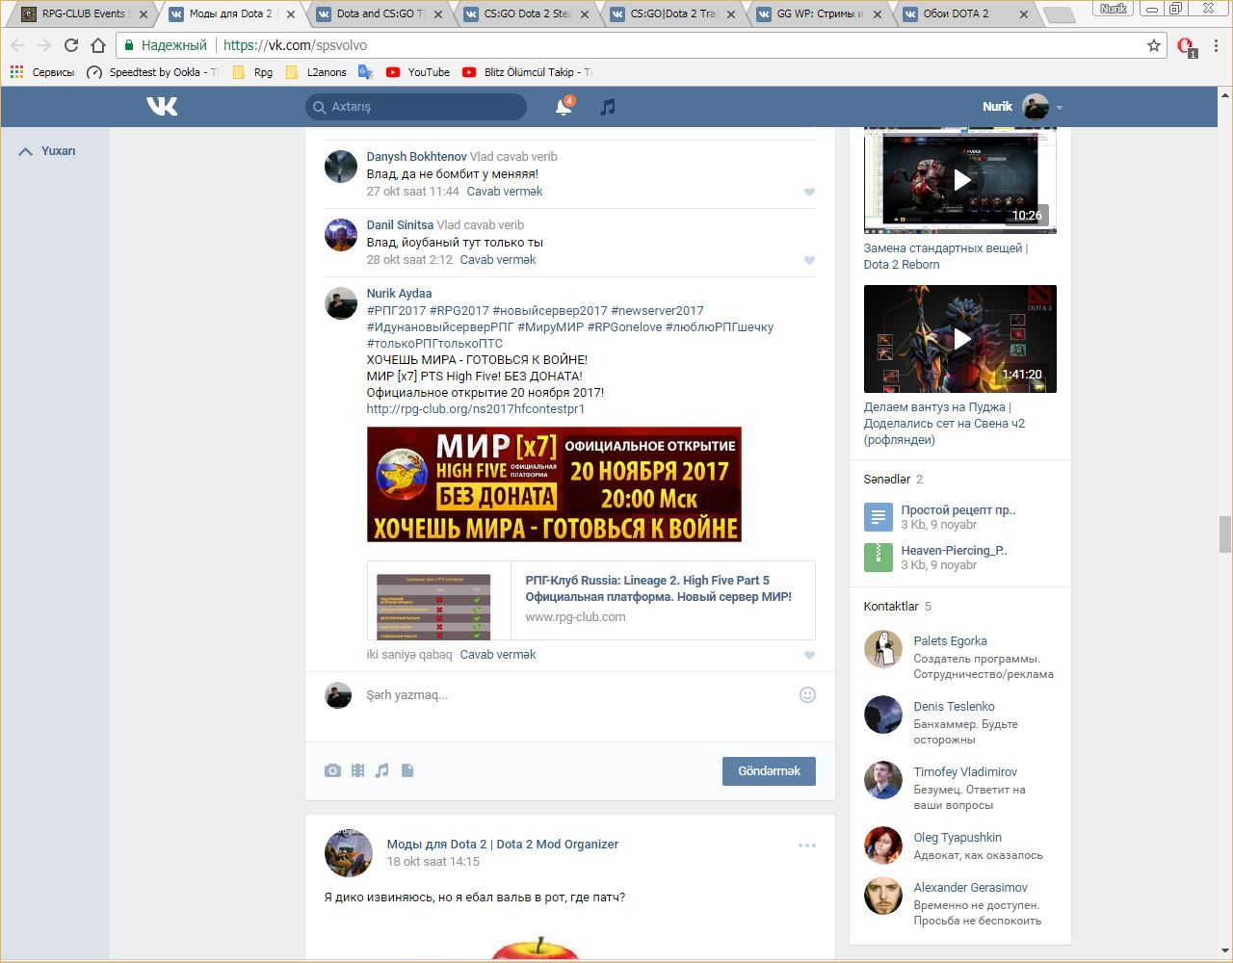Open the РПГ-Клуб Russia link preview
Screen dimensions: 1233x963
[590, 601]
